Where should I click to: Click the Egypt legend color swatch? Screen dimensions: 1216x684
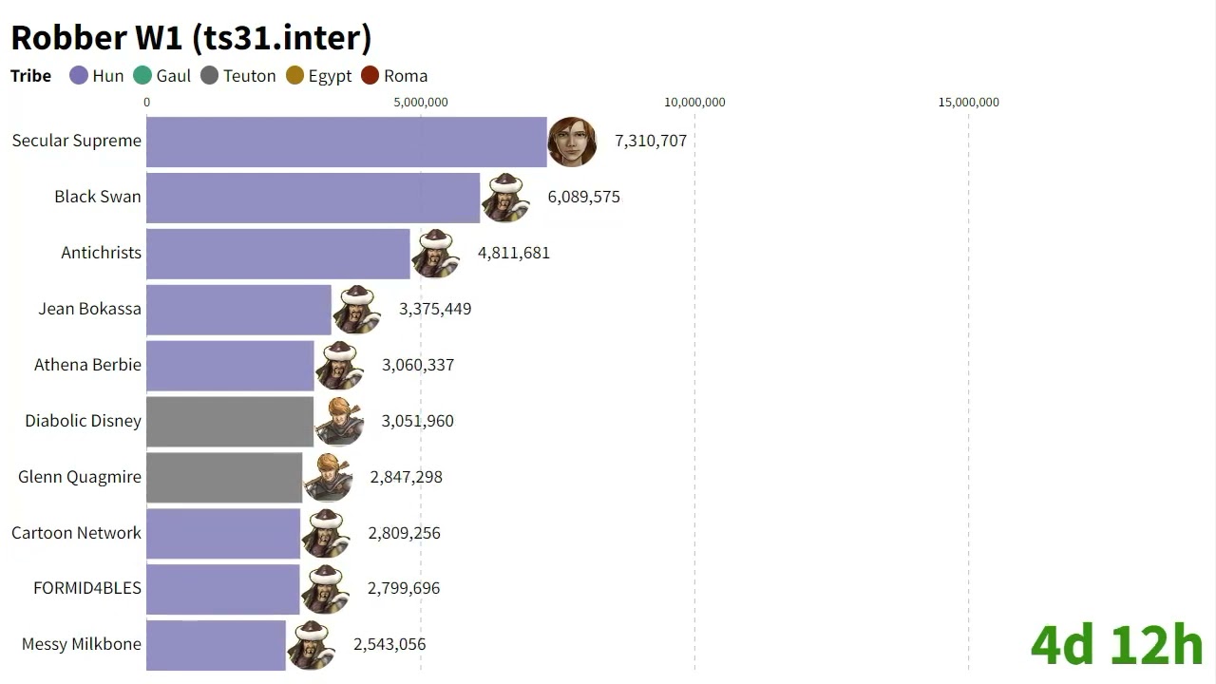[x=294, y=76]
